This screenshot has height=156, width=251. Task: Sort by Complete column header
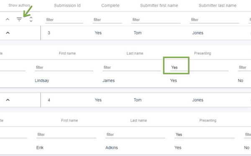point(110,5)
